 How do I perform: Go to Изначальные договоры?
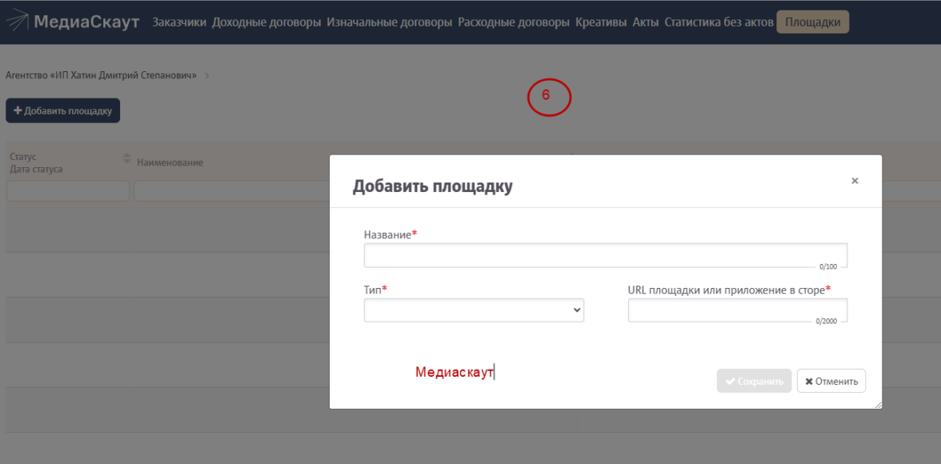point(390,22)
